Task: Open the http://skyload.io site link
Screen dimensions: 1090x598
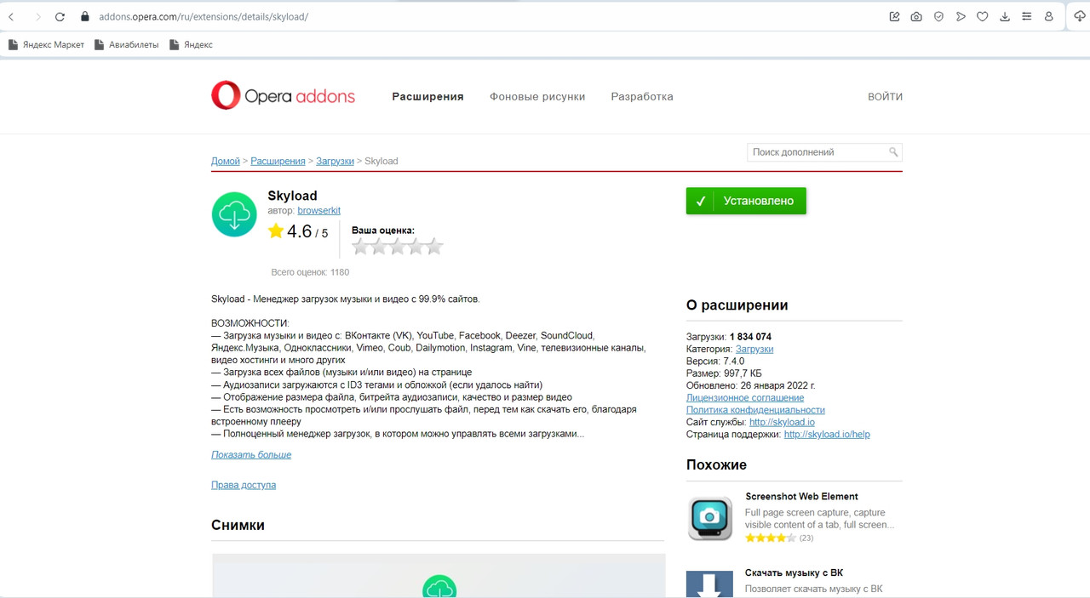Action: 782,422
